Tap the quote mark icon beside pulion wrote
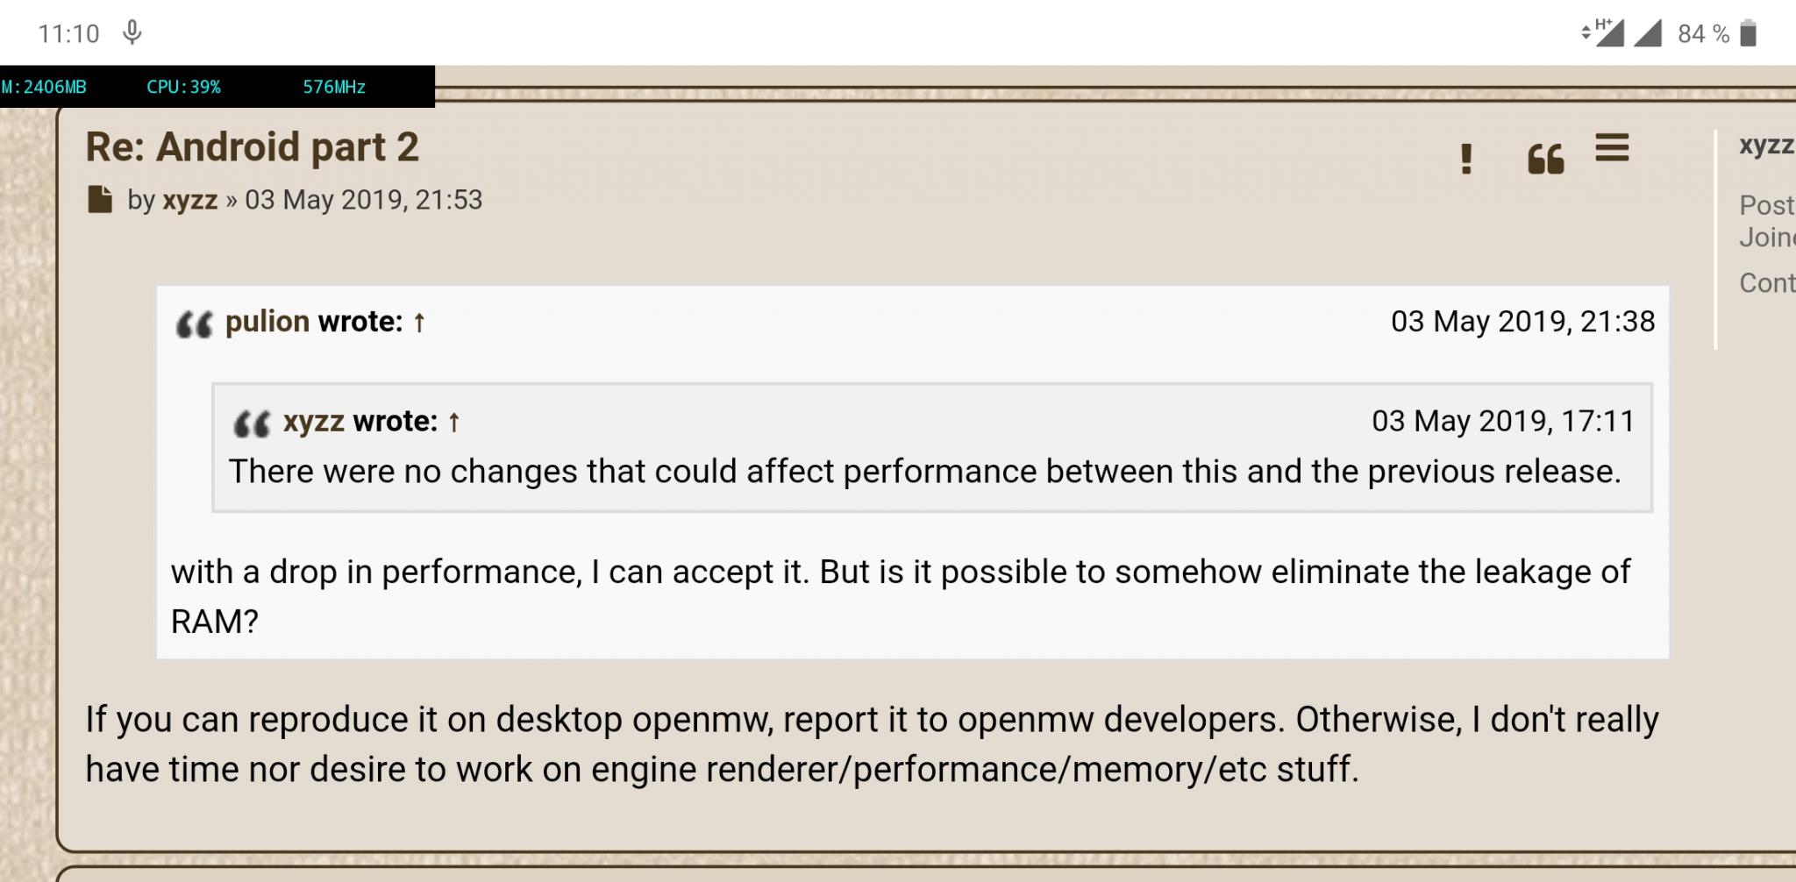 click(x=194, y=324)
